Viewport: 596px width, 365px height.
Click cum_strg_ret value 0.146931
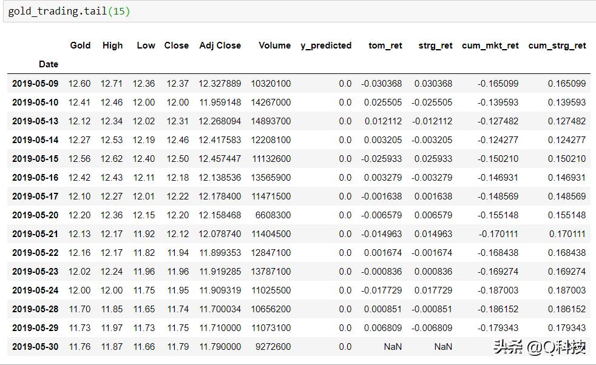(567, 178)
